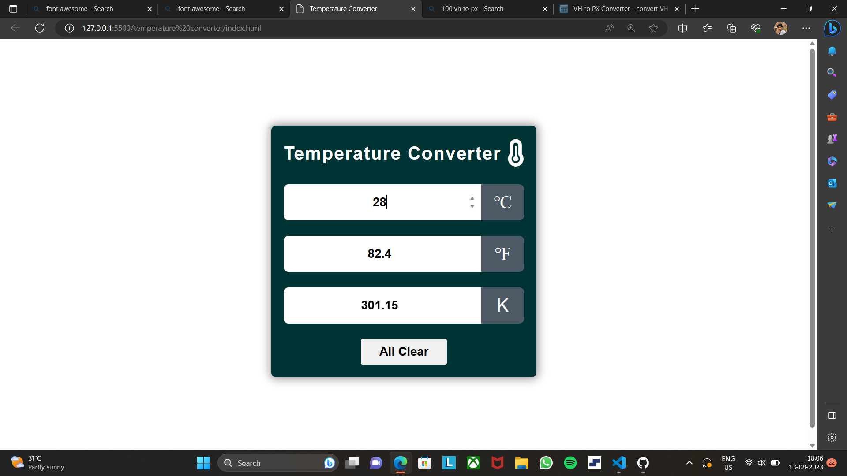Open notifications bell in Edge sidebar
Image resolution: width=847 pixels, height=476 pixels.
coord(833,51)
